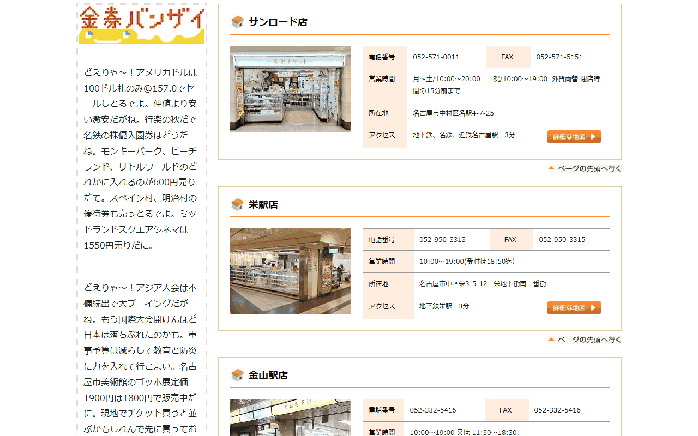
Task: Open 詳細な地図 for サンロード店
Action: [x=574, y=136]
